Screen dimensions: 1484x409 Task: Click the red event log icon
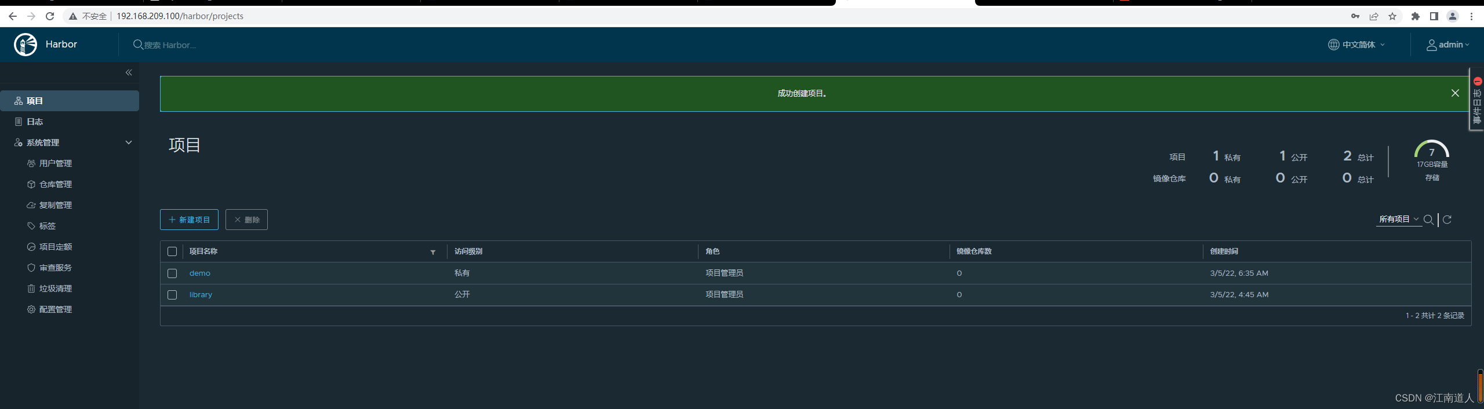pos(1477,81)
